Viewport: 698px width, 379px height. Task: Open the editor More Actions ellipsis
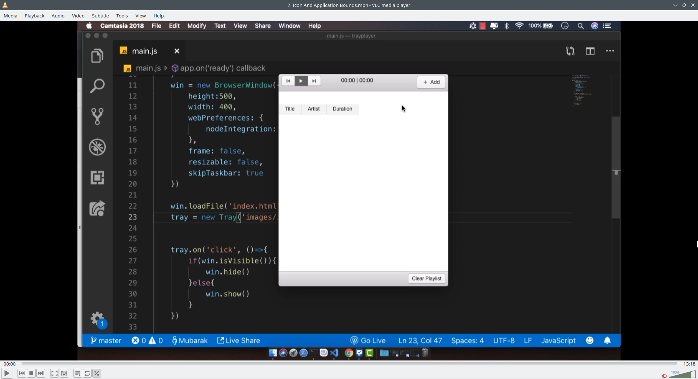(610, 51)
